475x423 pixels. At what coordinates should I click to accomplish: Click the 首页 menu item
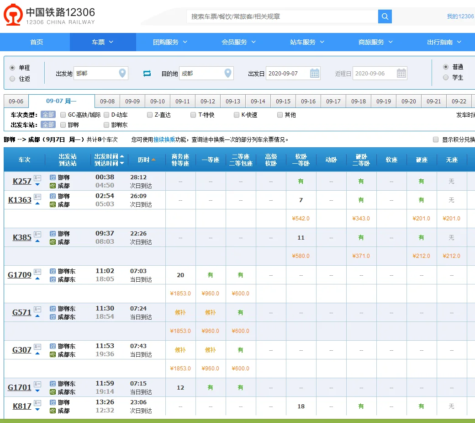point(36,42)
